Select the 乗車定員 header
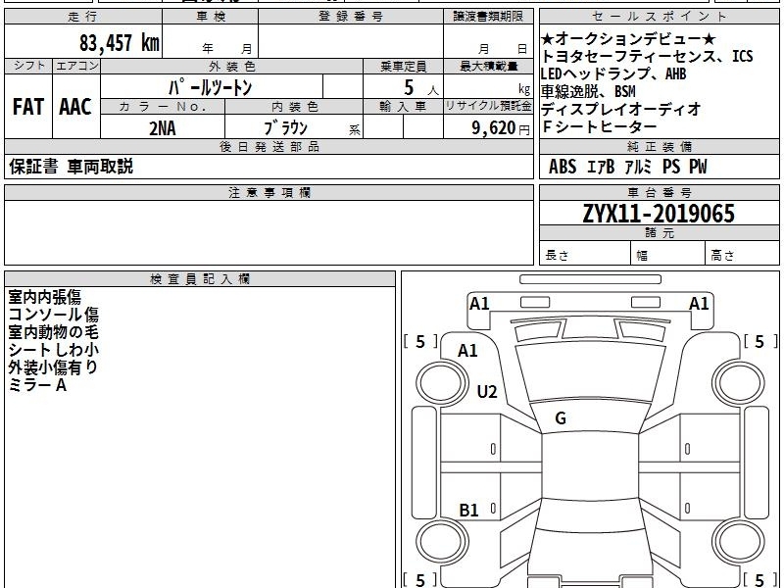Screen dimensions: 784x588 coord(403,66)
